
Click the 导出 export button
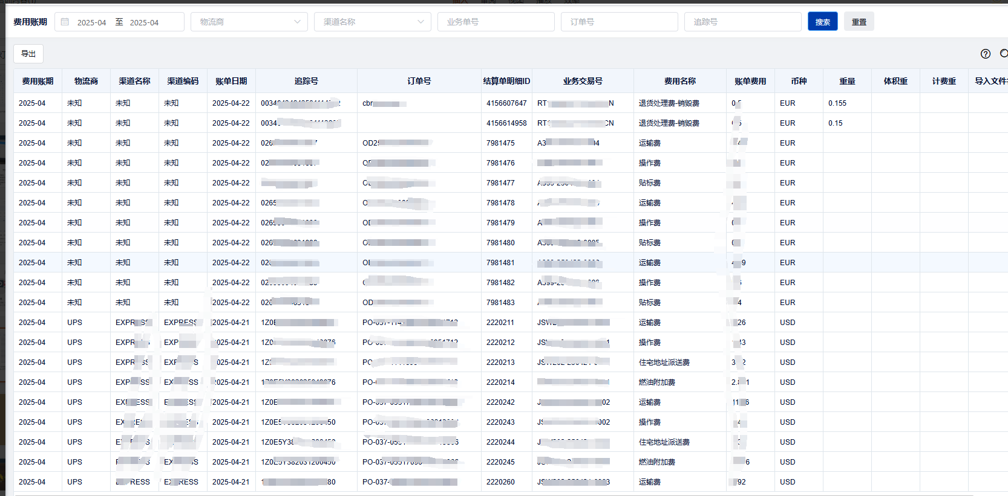point(28,54)
